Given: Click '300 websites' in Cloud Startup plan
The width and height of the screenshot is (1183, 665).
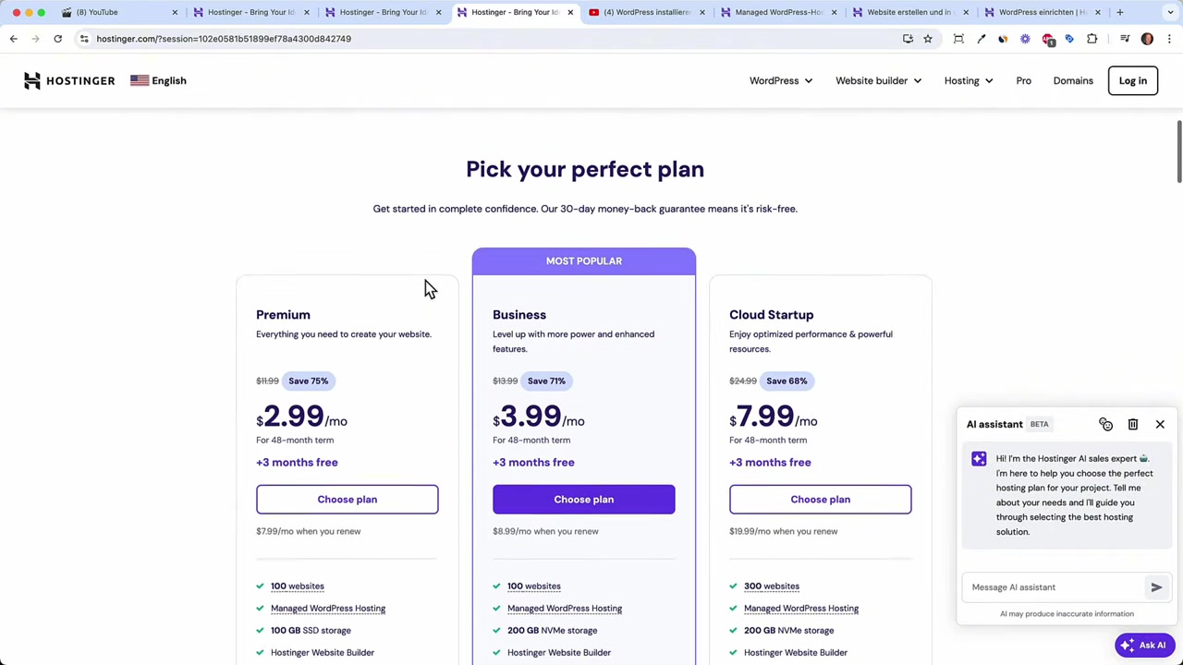Looking at the screenshot, I should (x=772, y=586).
